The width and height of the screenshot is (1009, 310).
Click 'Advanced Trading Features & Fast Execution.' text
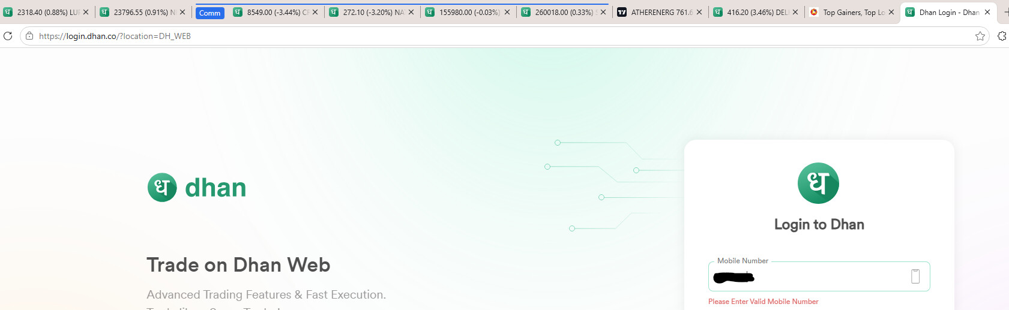coord(266,294)
